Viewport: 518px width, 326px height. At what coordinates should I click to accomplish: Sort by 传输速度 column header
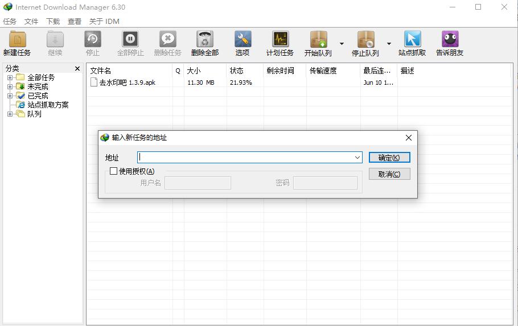pyautogui.click(x=334, y=71)
